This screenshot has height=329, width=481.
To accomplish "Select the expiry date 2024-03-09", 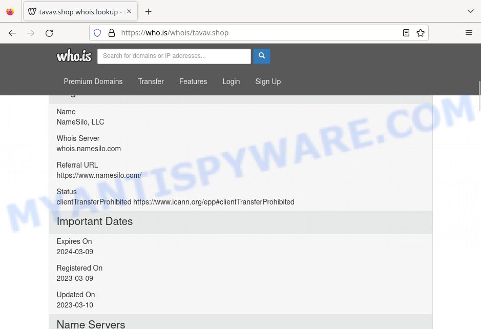I will coord(75,252).
